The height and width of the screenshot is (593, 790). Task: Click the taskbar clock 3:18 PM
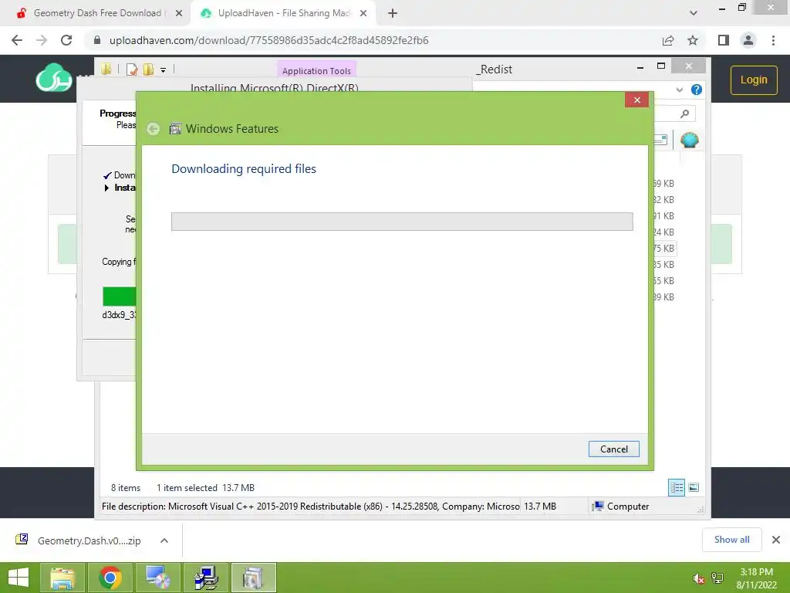[x=756, y=572]
